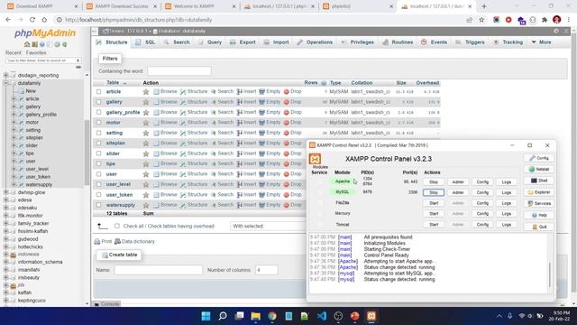Open the With selected dropdown

(x=268, y=226)
